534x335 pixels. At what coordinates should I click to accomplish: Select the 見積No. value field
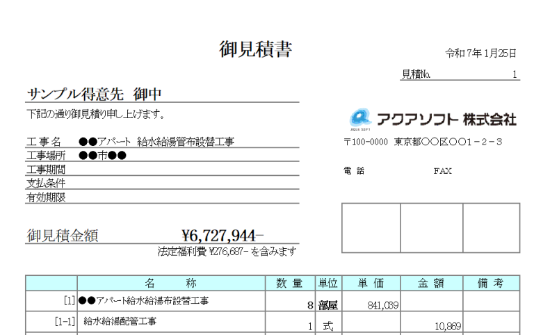click(487, 74)
